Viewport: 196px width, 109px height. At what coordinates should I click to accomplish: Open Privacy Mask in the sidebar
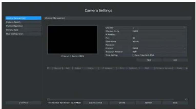[x=23, y=30]
